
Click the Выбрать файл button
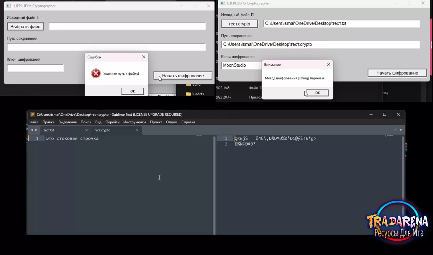click(x=25, y=26)
